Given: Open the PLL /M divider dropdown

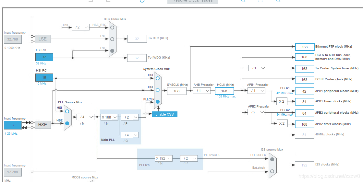Looking at the screenshot, I should [85, 117].
